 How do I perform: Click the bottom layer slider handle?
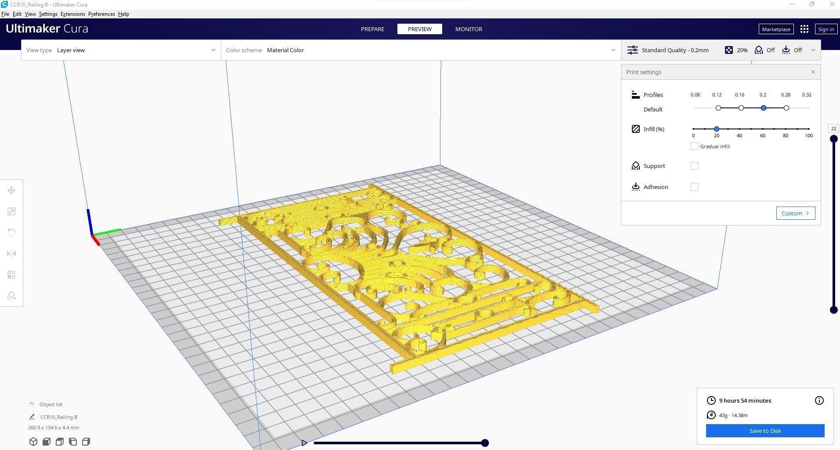point(833,310)
